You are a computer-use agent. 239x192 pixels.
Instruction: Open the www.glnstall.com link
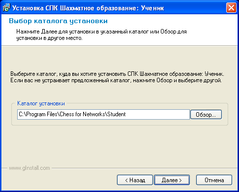click(30, 168)
